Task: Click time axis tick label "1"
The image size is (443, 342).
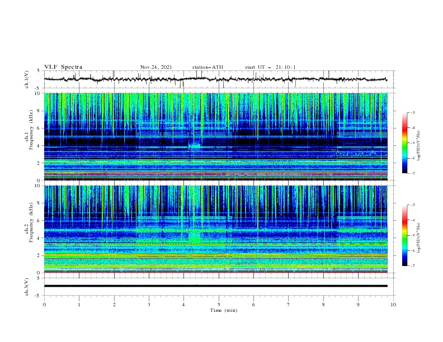Action: tap(79, 305)
